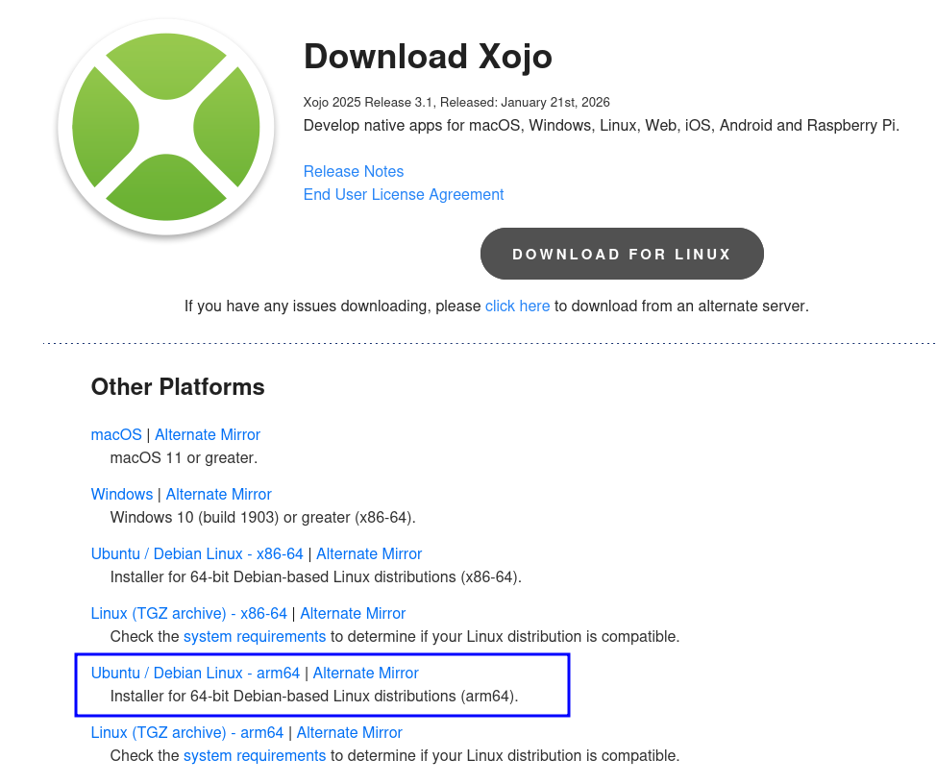Open system requirements under arm64 TGZ archive
Image resolution: width=936 pixels, height=784 pixels.
click(x=255, y=755)
